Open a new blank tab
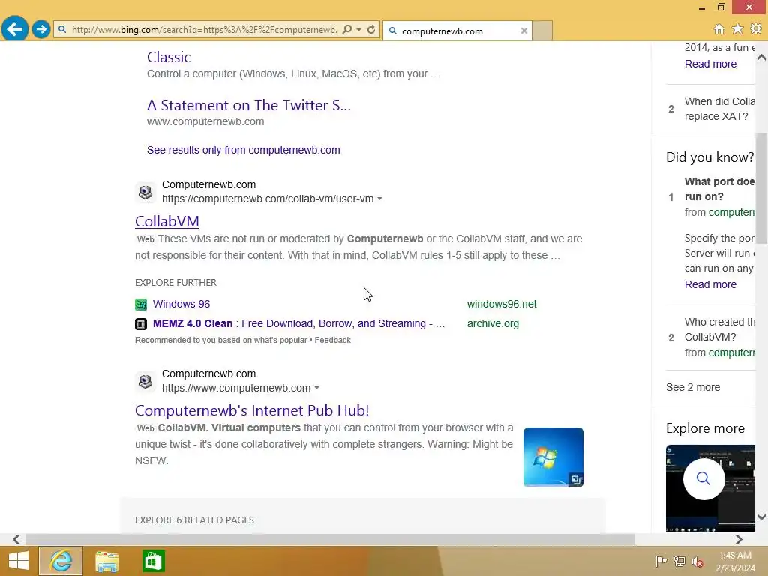Image resolution: width=768 pixels, height=576 pixels. tap(542, 31)
